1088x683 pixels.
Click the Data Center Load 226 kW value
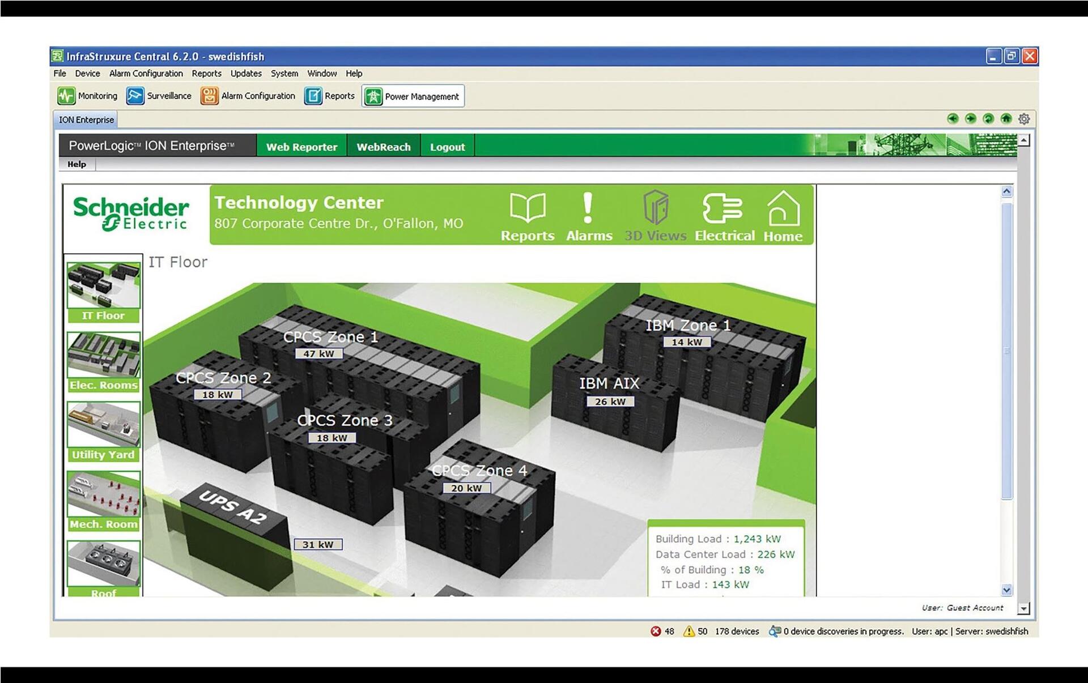point(776,554)
